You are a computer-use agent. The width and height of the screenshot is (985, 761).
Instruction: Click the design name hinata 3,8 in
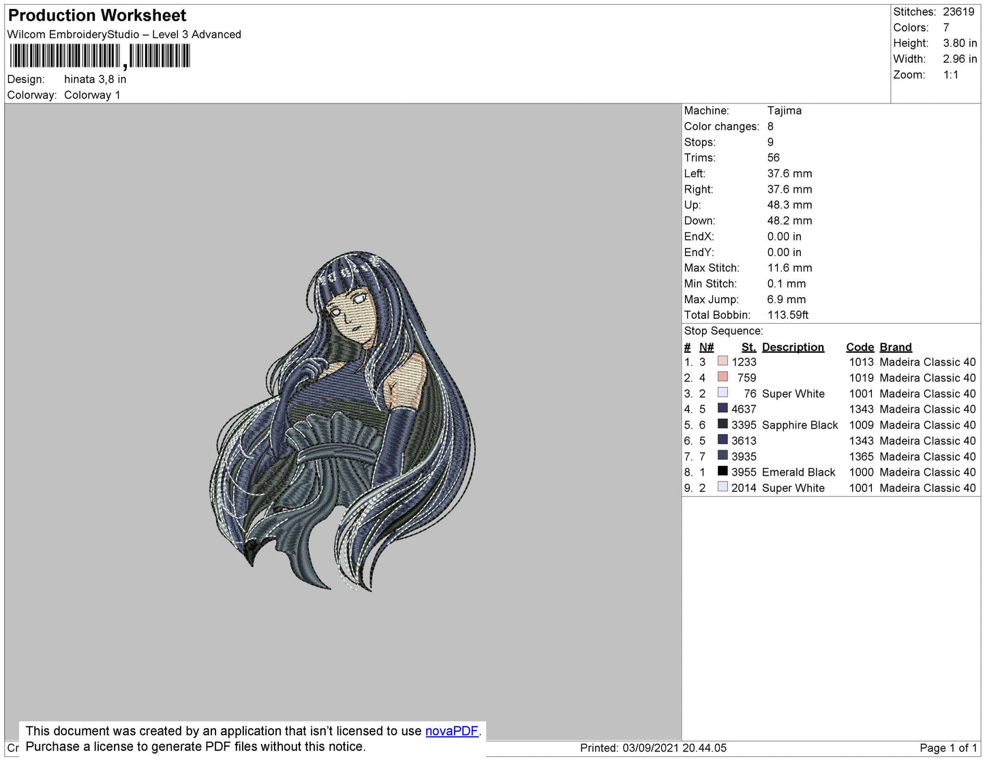pyautogui.click(x=95, y=79)
